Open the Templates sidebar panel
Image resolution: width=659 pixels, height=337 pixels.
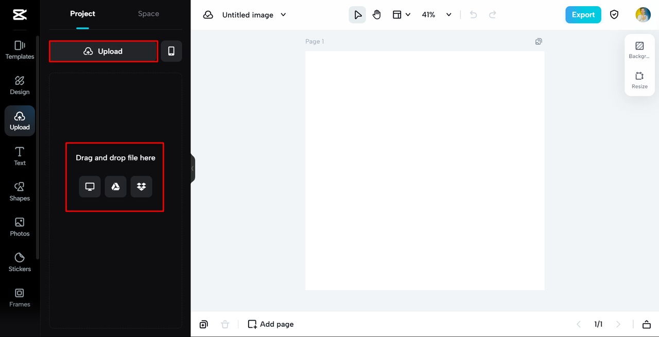pos(20,50)
